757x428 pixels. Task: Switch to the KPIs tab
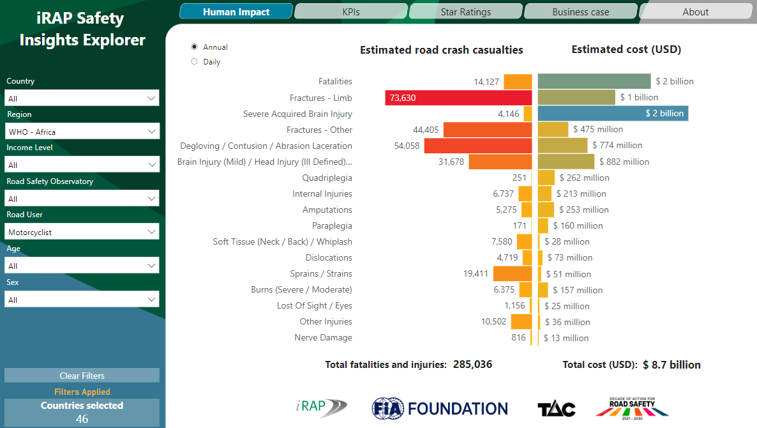(351, 11)
